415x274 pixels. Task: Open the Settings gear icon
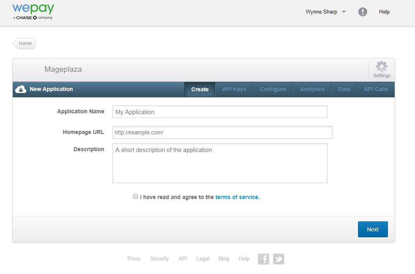pyautogui.click(x=382, y=67)
